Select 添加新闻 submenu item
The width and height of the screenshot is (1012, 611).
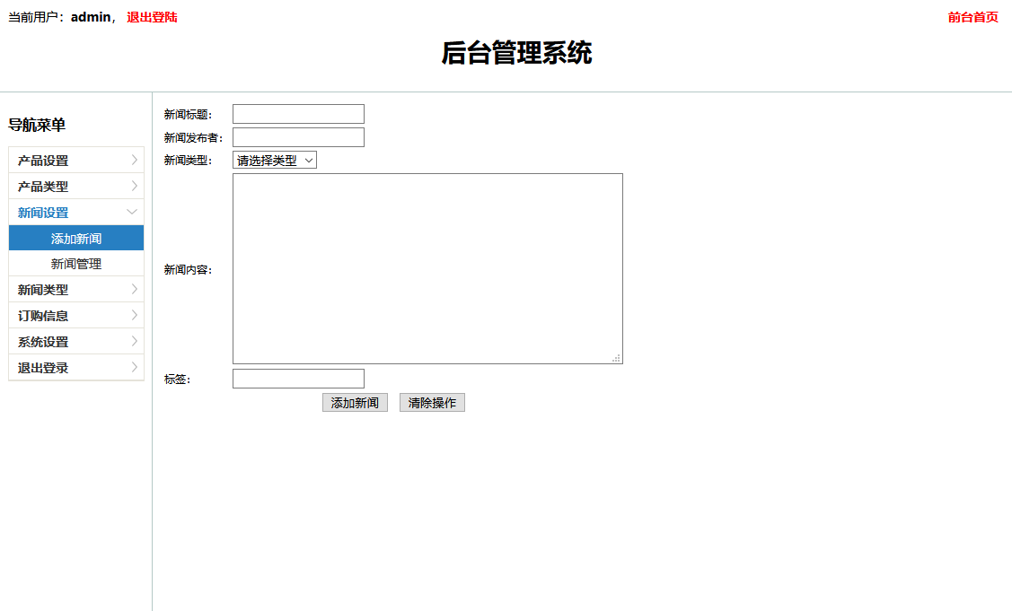click(76, 239)
